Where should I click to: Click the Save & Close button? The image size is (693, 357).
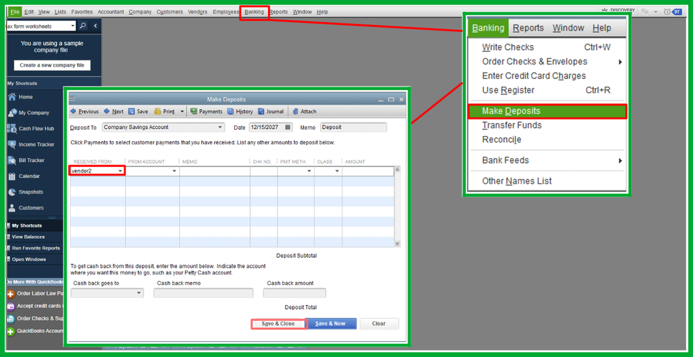[278, 324]
